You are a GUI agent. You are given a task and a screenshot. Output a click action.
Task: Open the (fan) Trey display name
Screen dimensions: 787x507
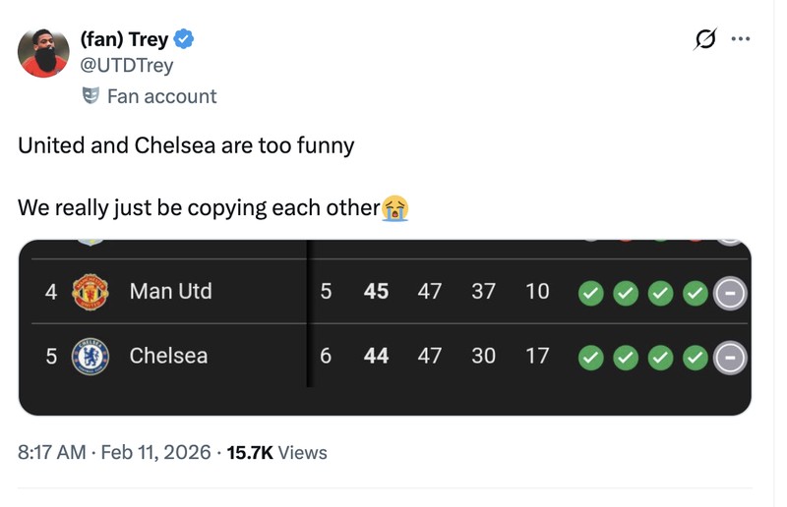(x=124, y=39)
